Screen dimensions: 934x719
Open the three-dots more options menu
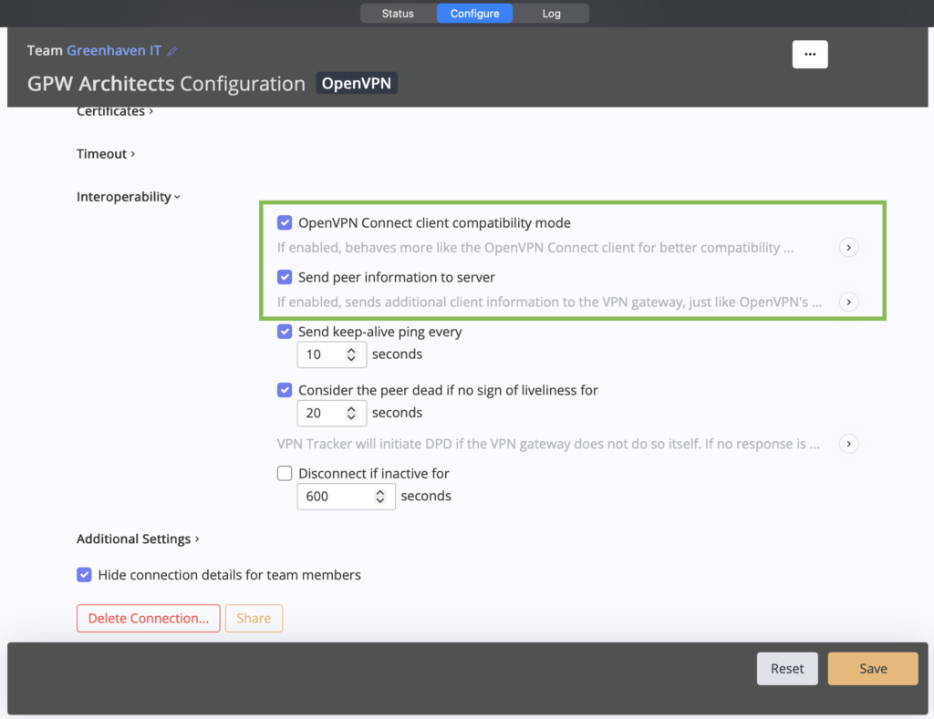coord(810,54)
